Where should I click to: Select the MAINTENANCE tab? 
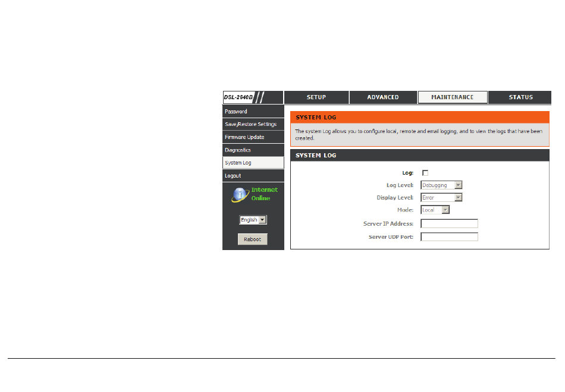pyautogui.click(x=453, y=97)
